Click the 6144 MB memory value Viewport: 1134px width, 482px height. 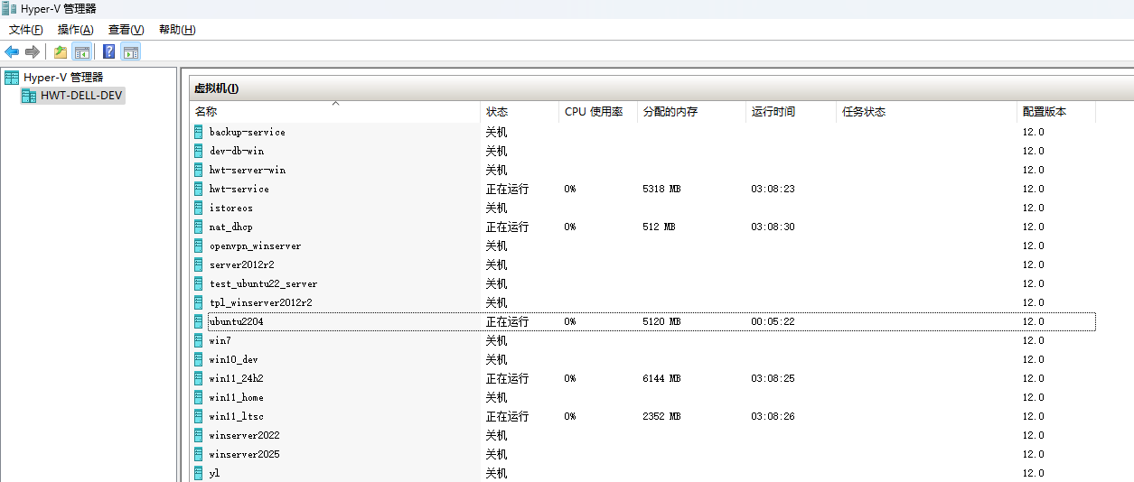tap(661, 378)
